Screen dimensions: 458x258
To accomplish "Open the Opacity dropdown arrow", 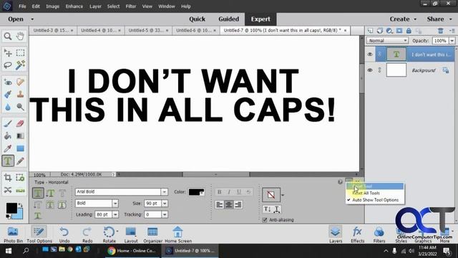I will tap(452, 41).
